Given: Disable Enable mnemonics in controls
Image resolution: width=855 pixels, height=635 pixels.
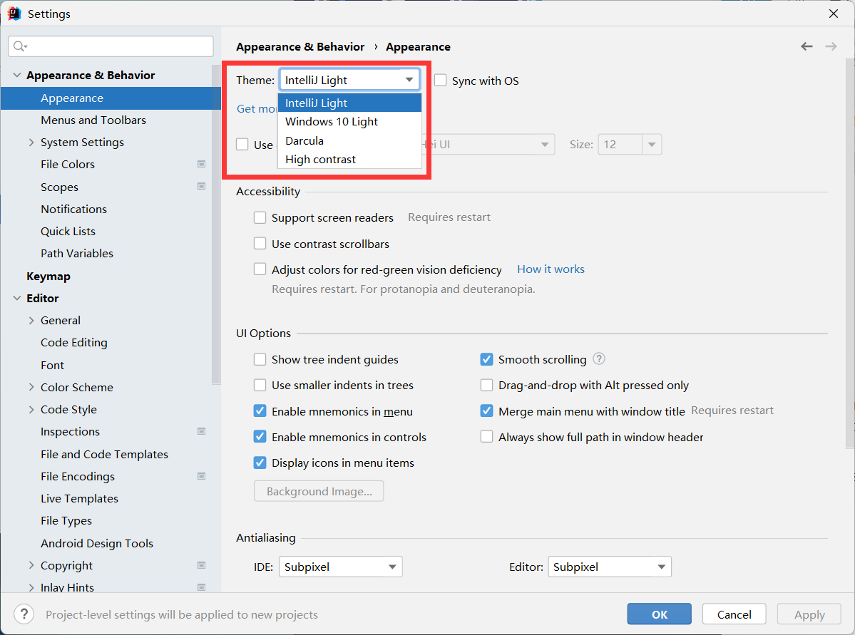Looking at the screenshot, I should pyautogui.click(x=260, y=437).
